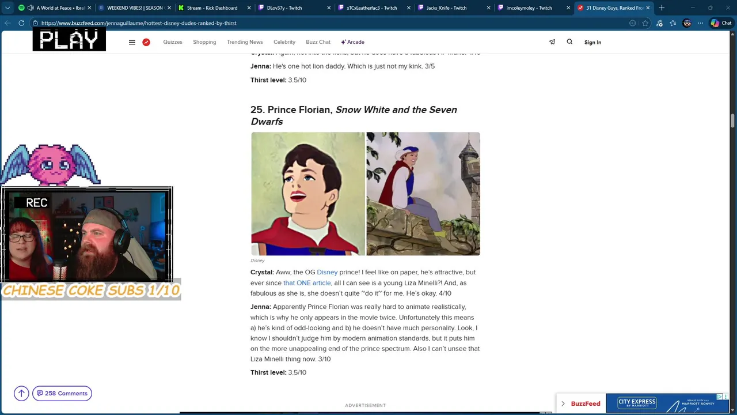Open the tab list dropdown in the browser

point(7,8)
